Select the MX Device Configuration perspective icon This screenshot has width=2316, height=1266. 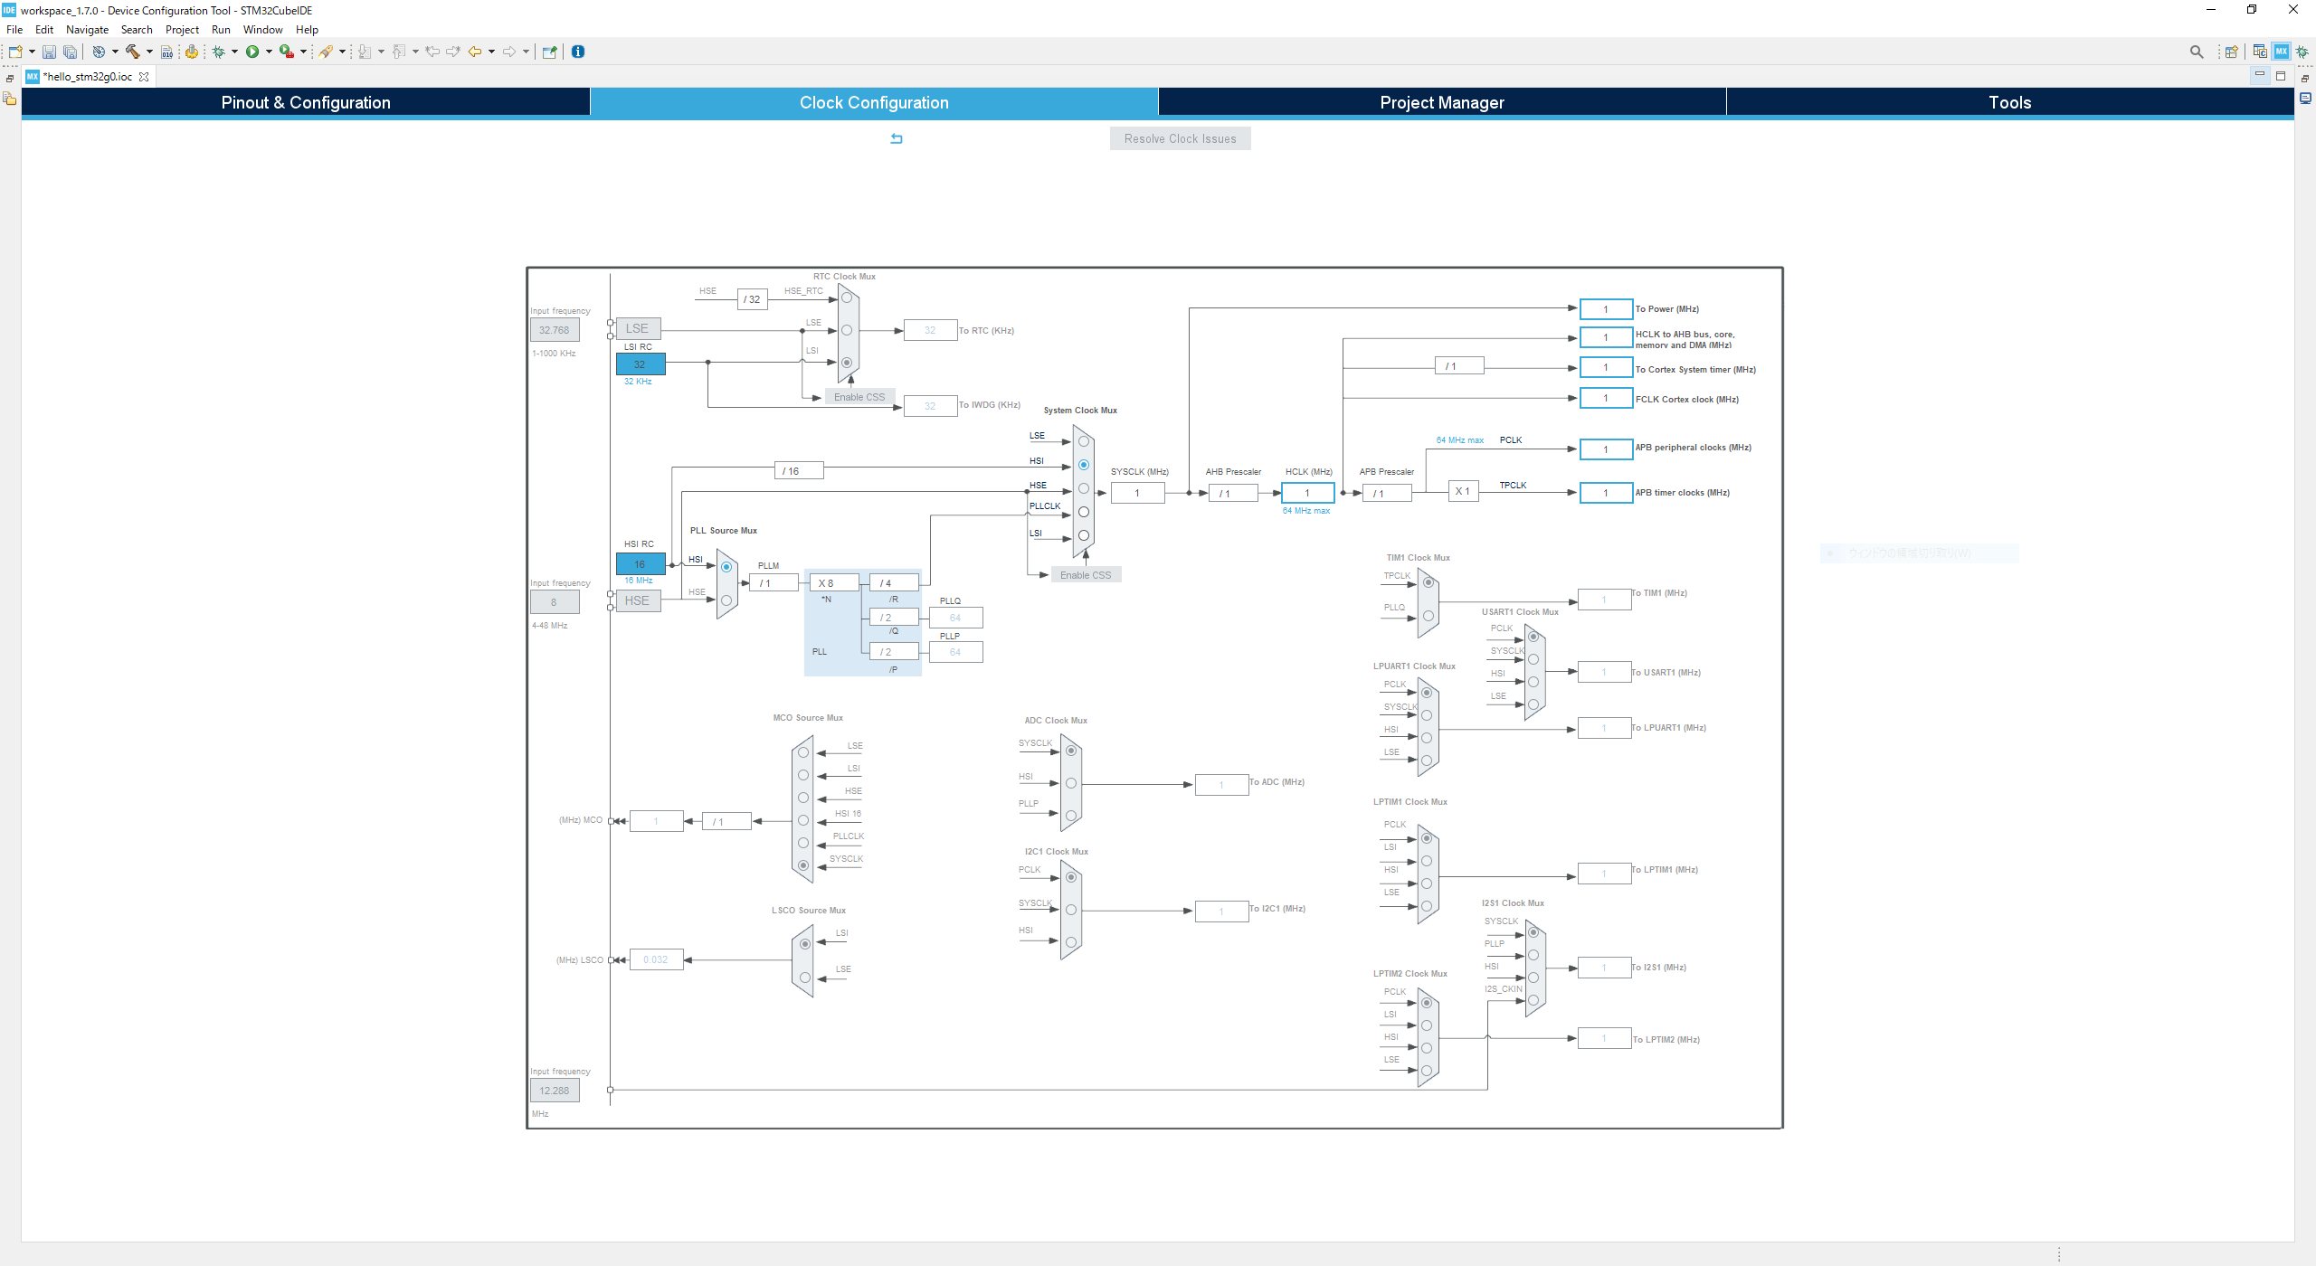click(x=2282, y=52)
